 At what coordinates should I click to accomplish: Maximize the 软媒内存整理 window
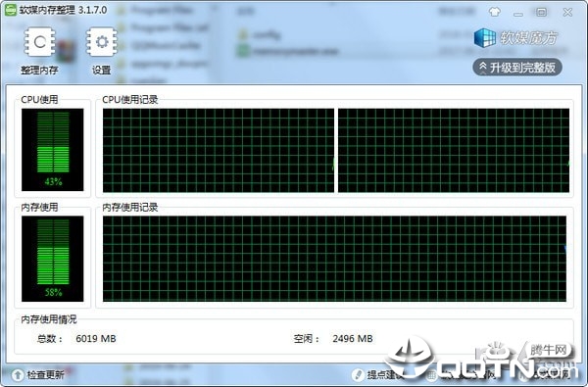(542, 12)
